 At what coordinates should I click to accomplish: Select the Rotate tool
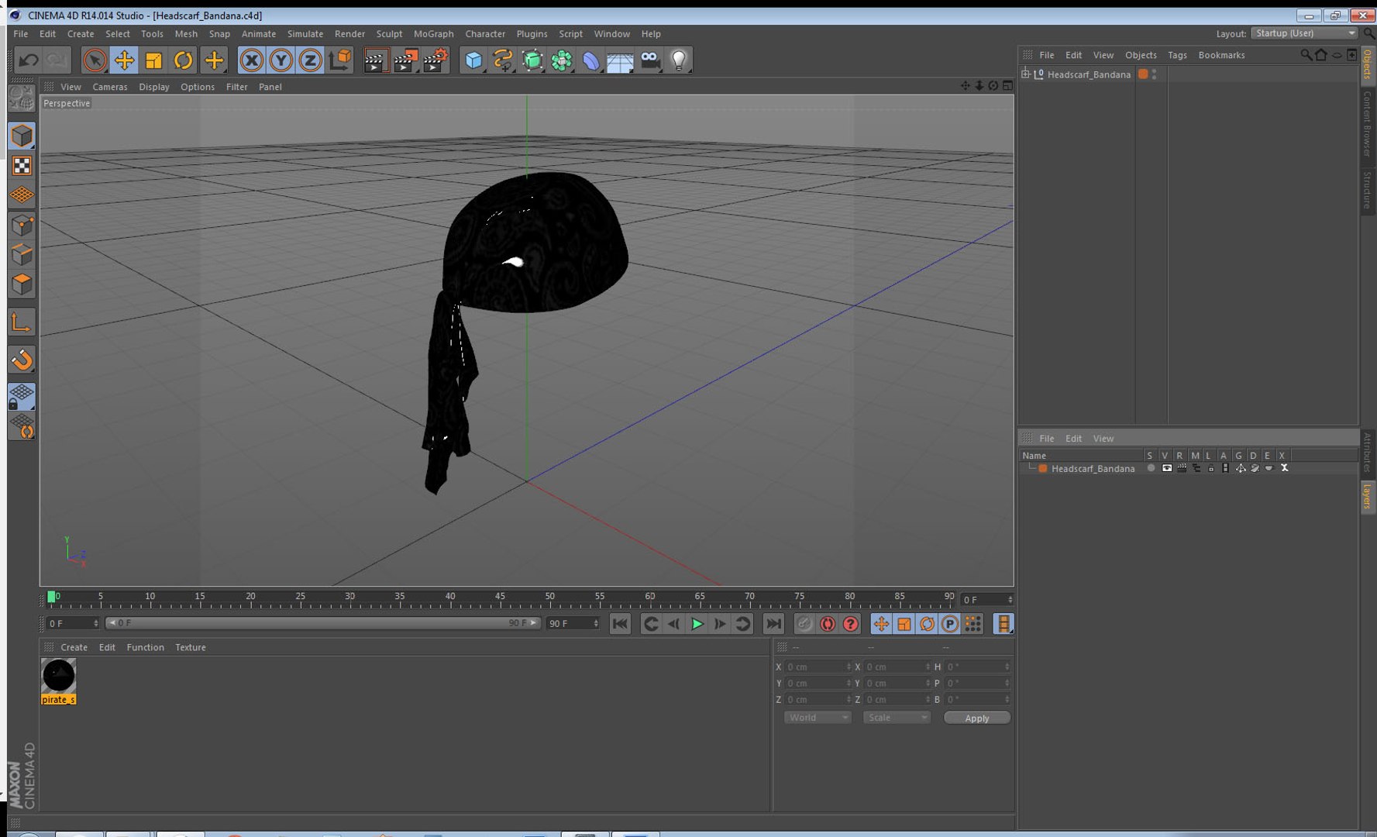point(183,60)
